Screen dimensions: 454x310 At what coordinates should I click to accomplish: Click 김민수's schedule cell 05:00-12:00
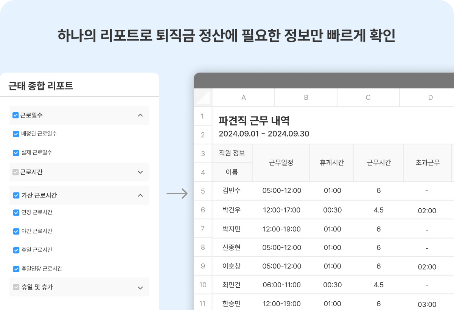(x=282, y=191)
